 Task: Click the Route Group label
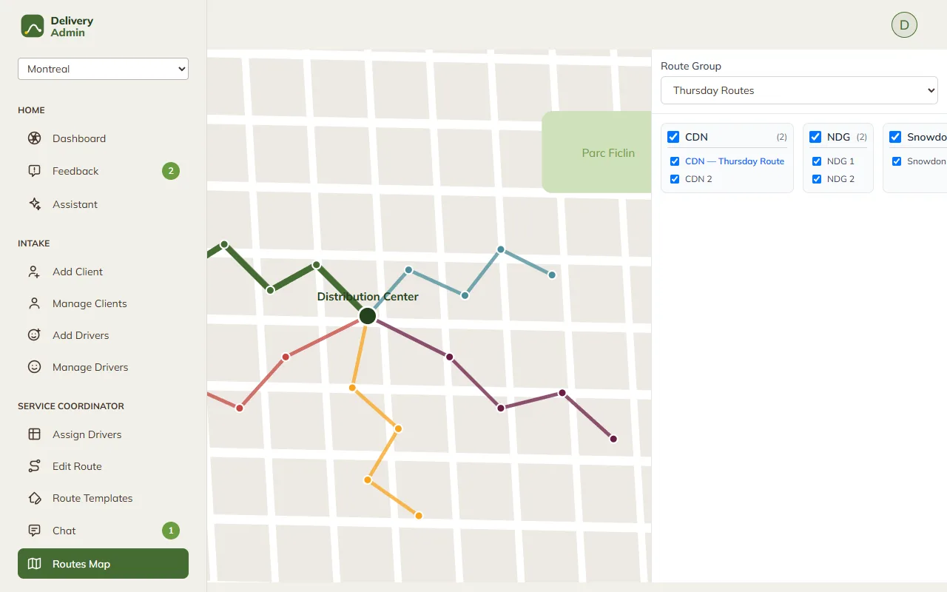(691, 66)
